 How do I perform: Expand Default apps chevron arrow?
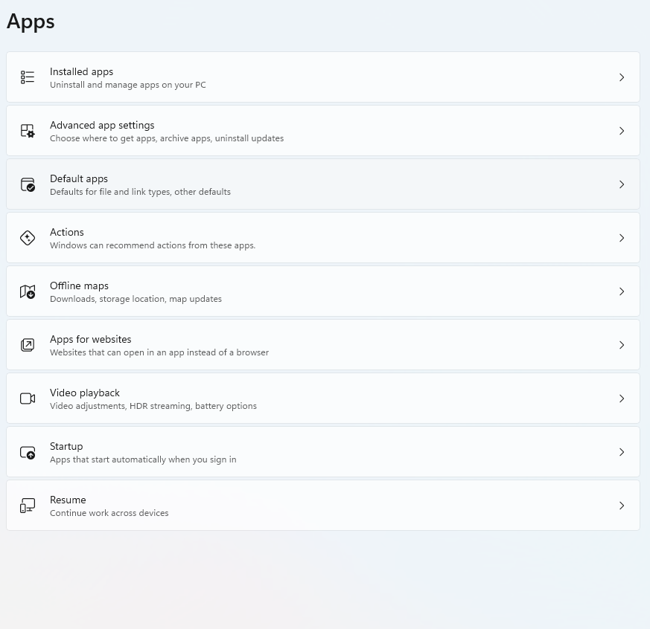tap(622, 184)
